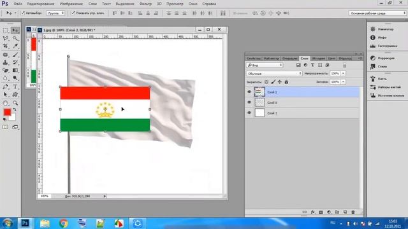Viewport: 408px width, 229px height.
Task: Open Chrome from the taskbar
Action: 63,223
